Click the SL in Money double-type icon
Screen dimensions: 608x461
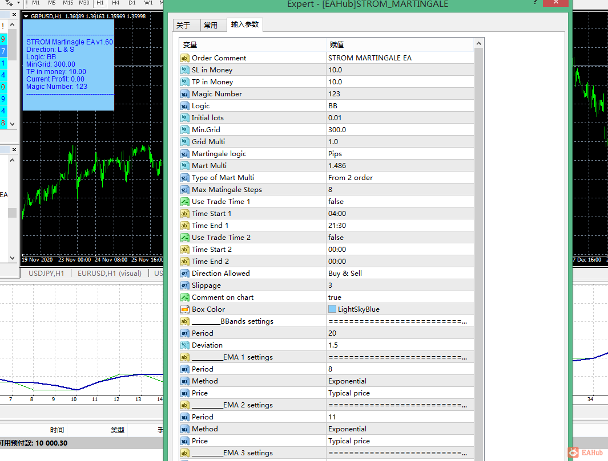click(184, 70)
